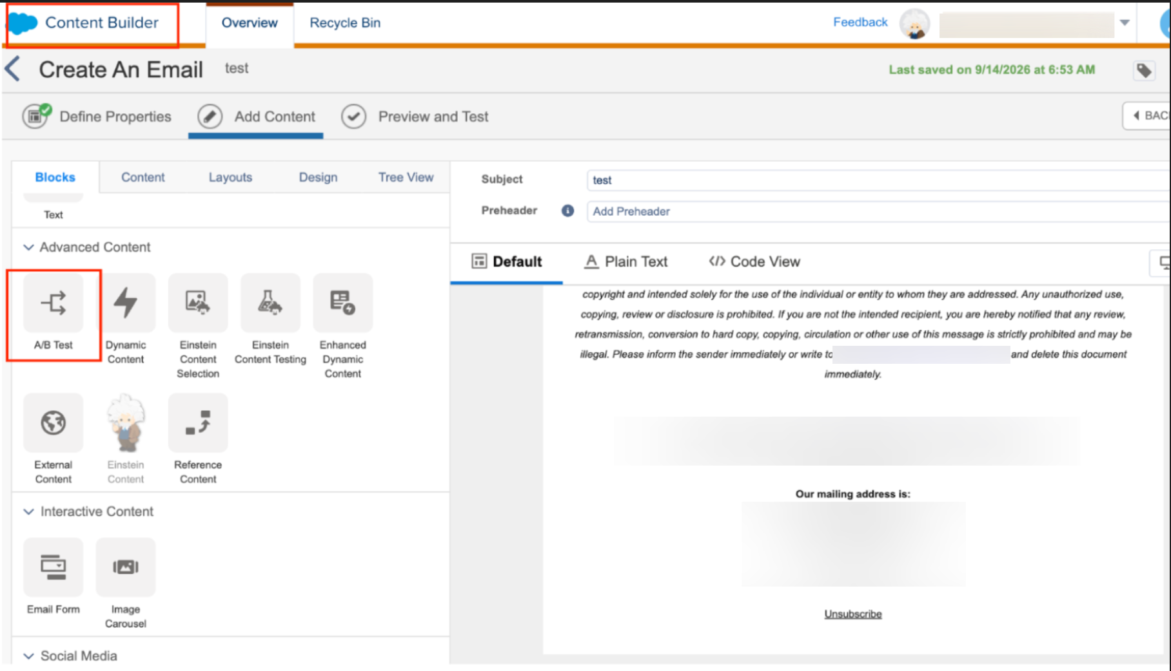Image resolution: width=1171 pixels, height=671 pixels.
Task: Open the Code View tab
Action: (754, 261)
